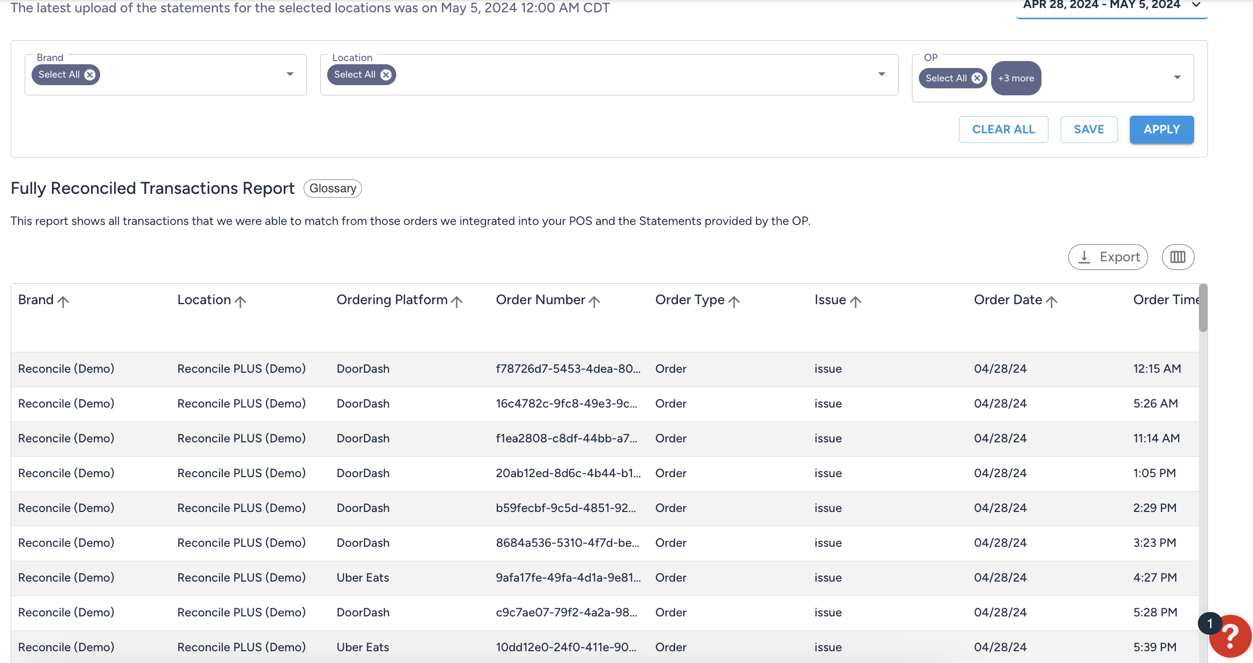Click Uber Eats in the 5:39 PM row

[363, 647]
